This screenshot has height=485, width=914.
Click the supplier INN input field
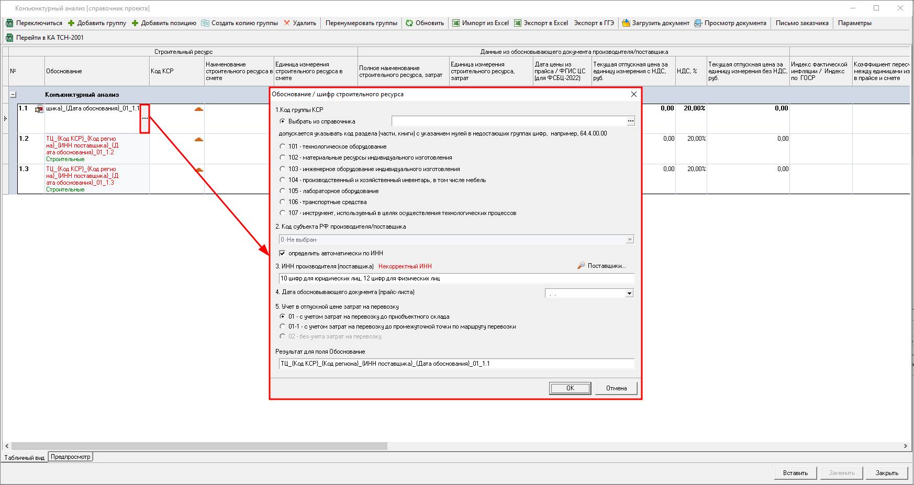[456, 278]
